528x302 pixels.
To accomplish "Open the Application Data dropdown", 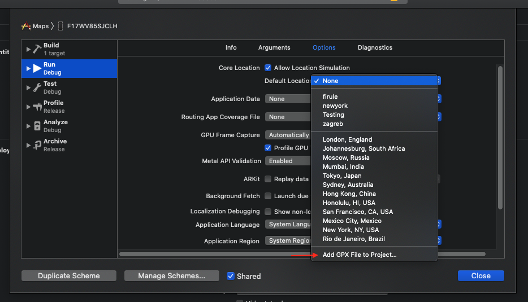I will [x=288, y=99].
